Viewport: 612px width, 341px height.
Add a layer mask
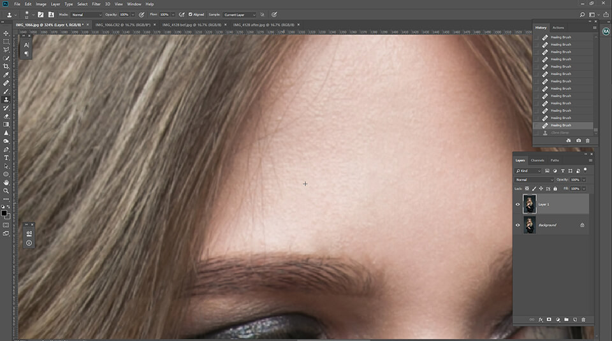tap(549, 319)
